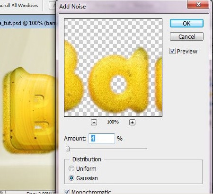
Task: Cancel the Add Noise dialog
Action: (x=186, y=36)
